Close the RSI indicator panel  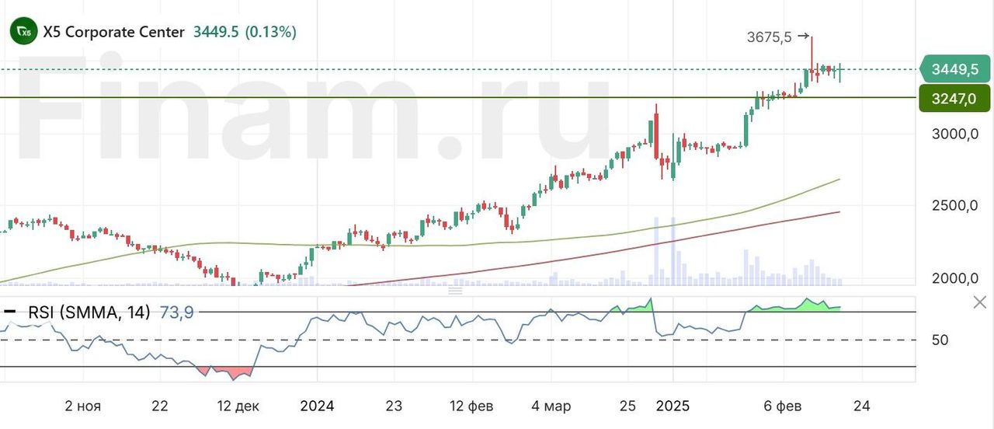point(979,302)
